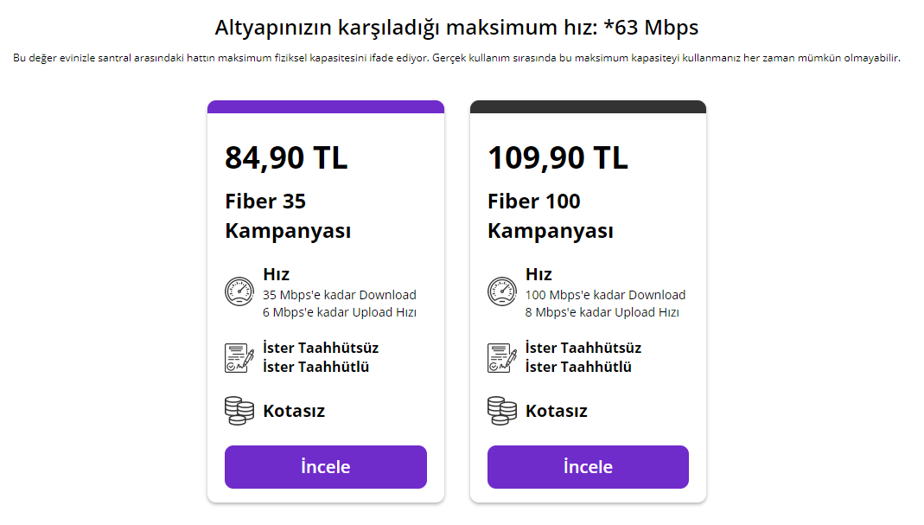
Task: Click the speedometer icon in Fiber 35 card
Action: (x=239, y=291)
